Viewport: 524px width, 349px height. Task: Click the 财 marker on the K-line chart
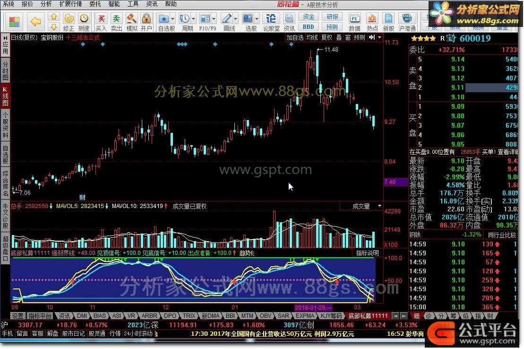coord(82,197)
